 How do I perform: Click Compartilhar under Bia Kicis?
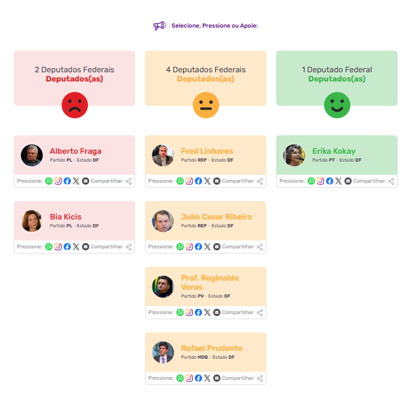[106, 247]
